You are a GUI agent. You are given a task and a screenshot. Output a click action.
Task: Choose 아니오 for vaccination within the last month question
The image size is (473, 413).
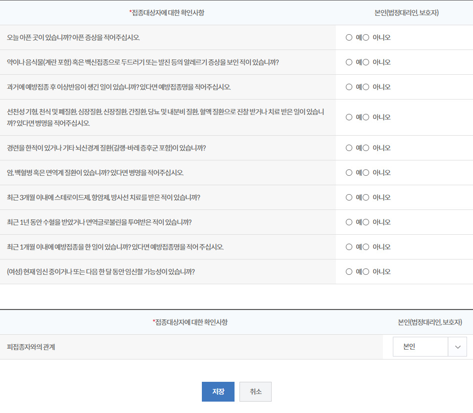coord(365,247)
